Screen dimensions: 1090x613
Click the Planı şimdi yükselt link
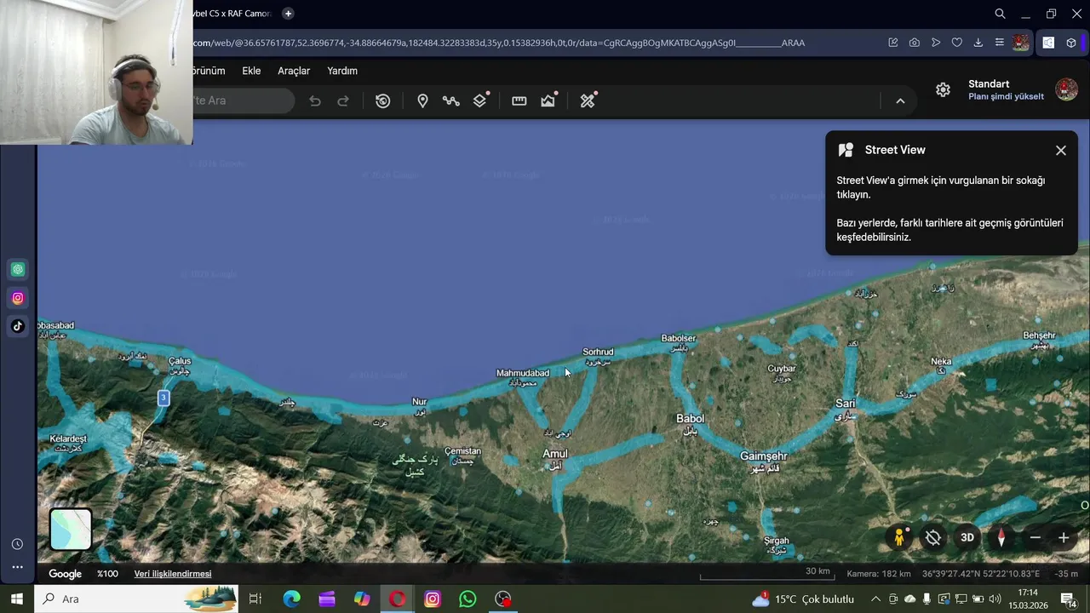1006,96
